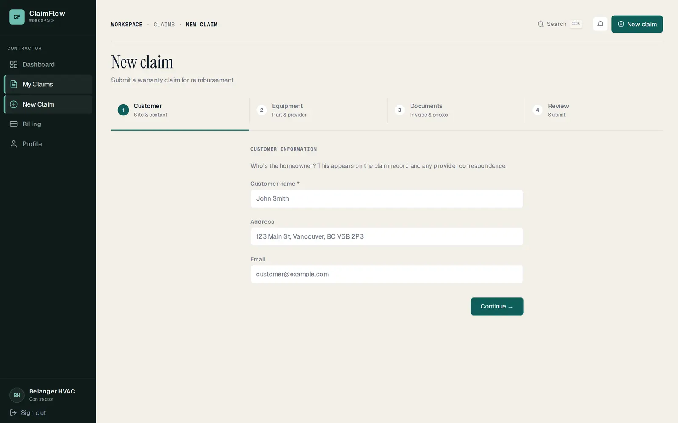Open Dashboard from the sidebar
The width and height of the screenshot is (678, 423).
coord(48,64)
